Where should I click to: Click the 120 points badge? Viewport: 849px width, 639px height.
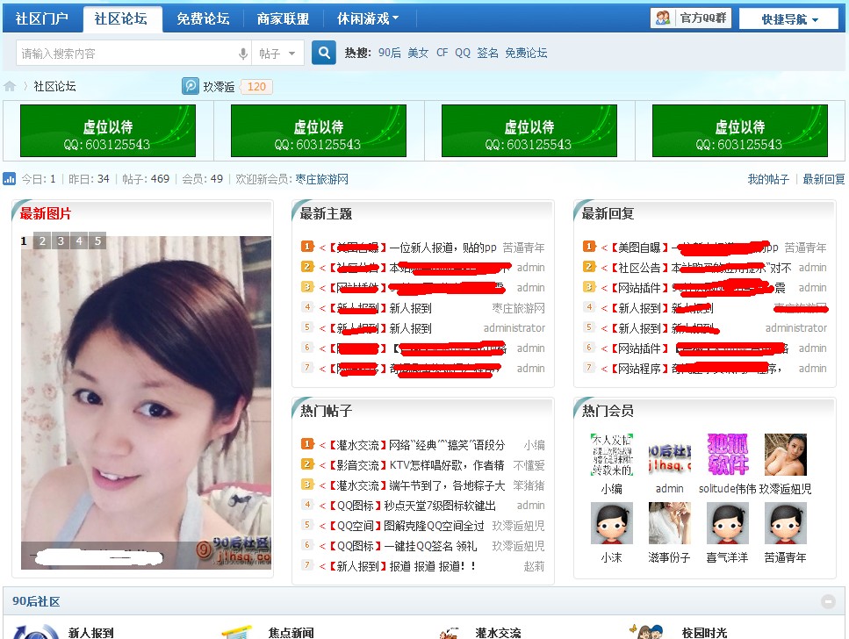[x=256, y=87]
